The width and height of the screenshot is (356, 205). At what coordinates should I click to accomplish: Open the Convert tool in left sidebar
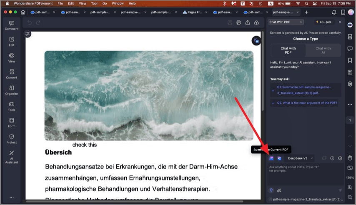(12, 74)
